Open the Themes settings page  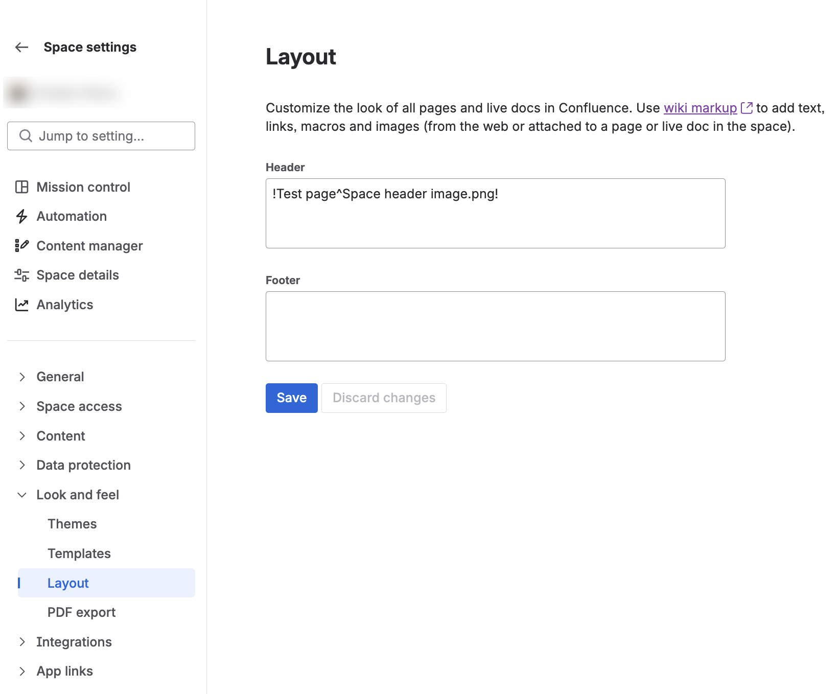click(72, 524)
